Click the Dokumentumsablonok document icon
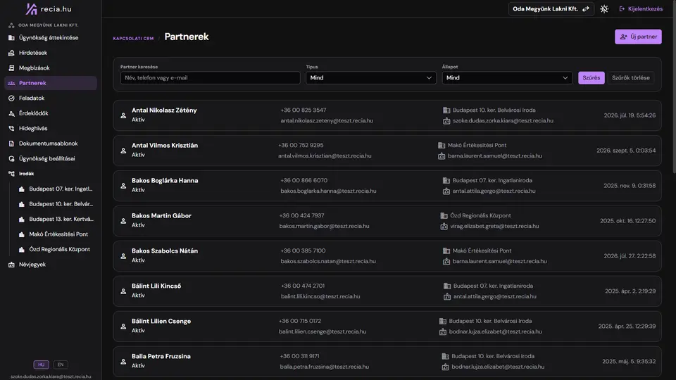The image size is (676, 380). (11, 144)
